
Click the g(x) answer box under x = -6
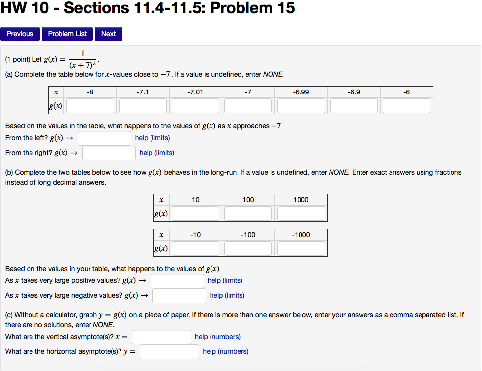(406, 105)
